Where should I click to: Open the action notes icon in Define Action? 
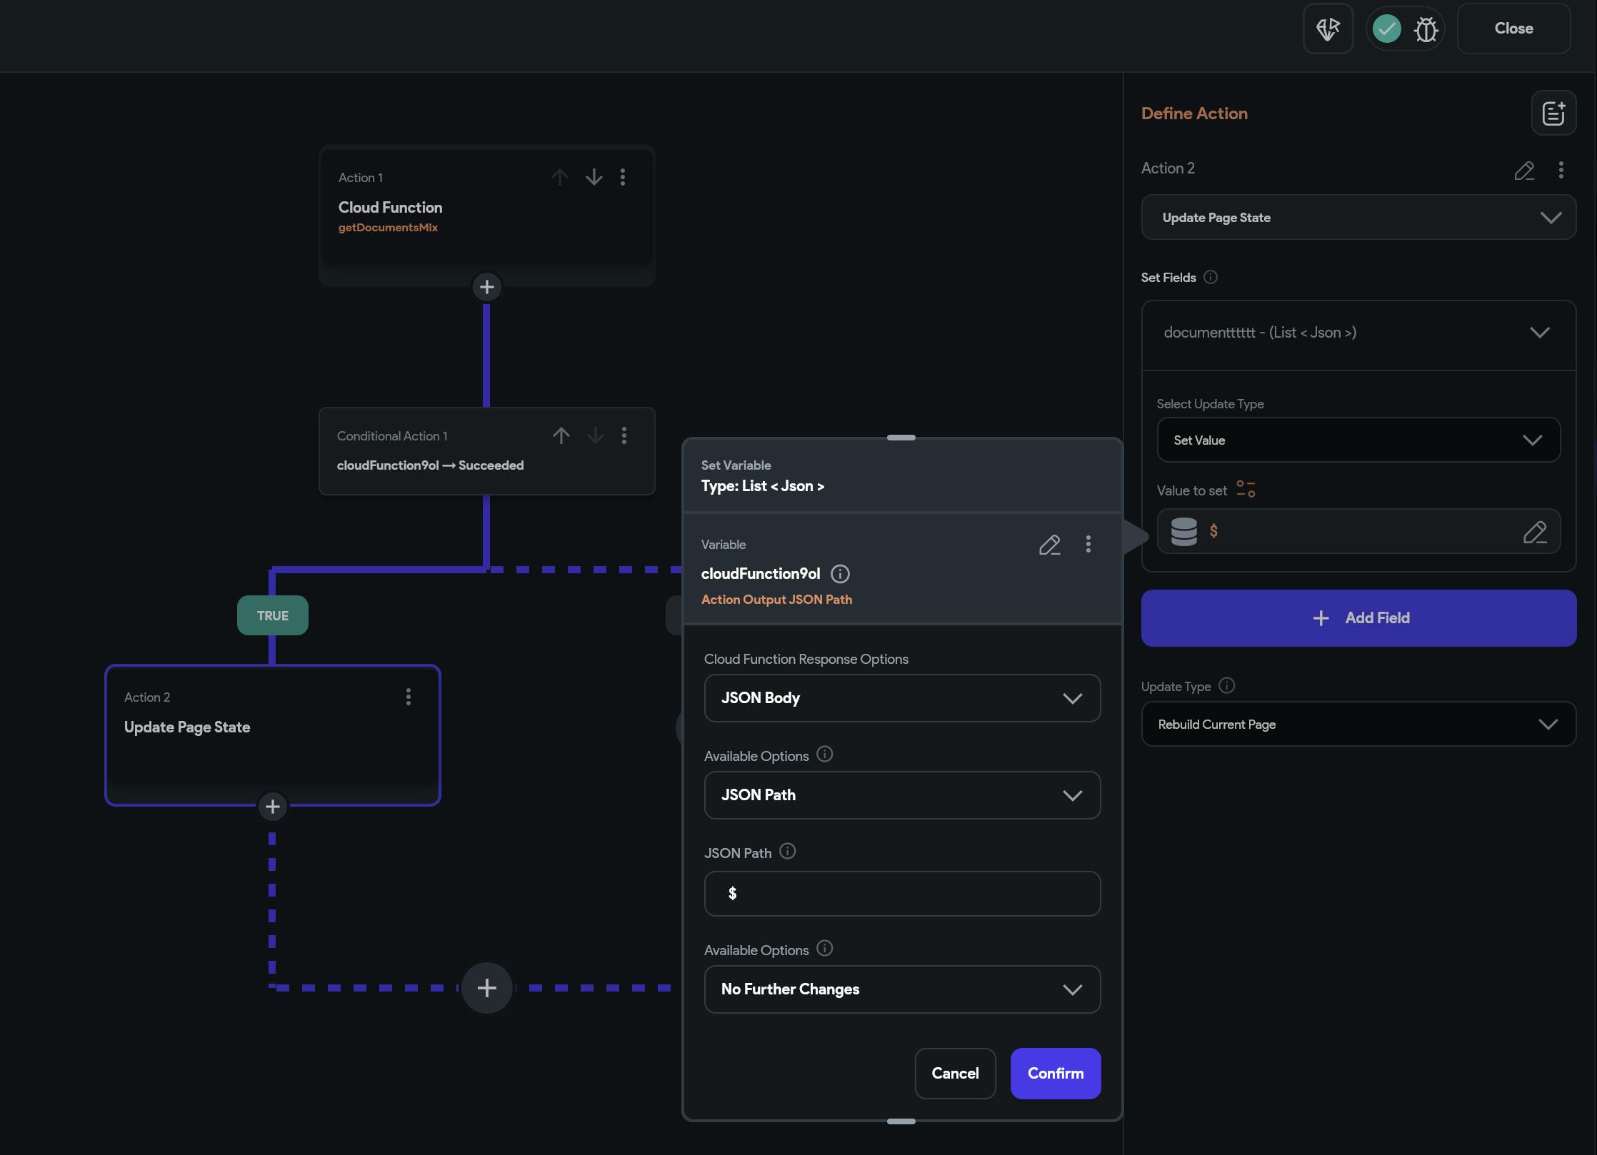[1553, 113]
